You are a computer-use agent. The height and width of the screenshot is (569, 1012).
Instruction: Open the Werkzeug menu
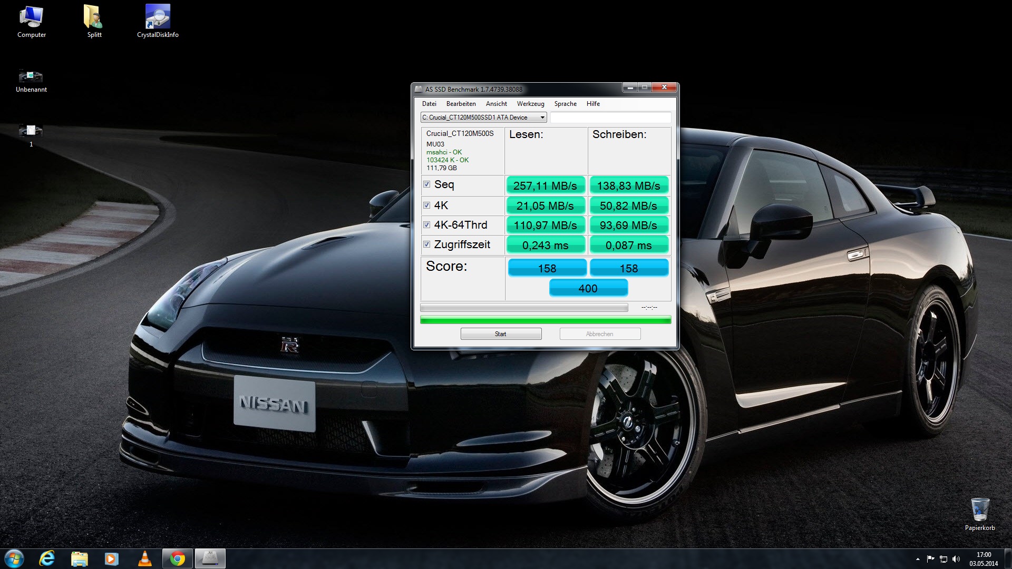click(x=530, y=104)
